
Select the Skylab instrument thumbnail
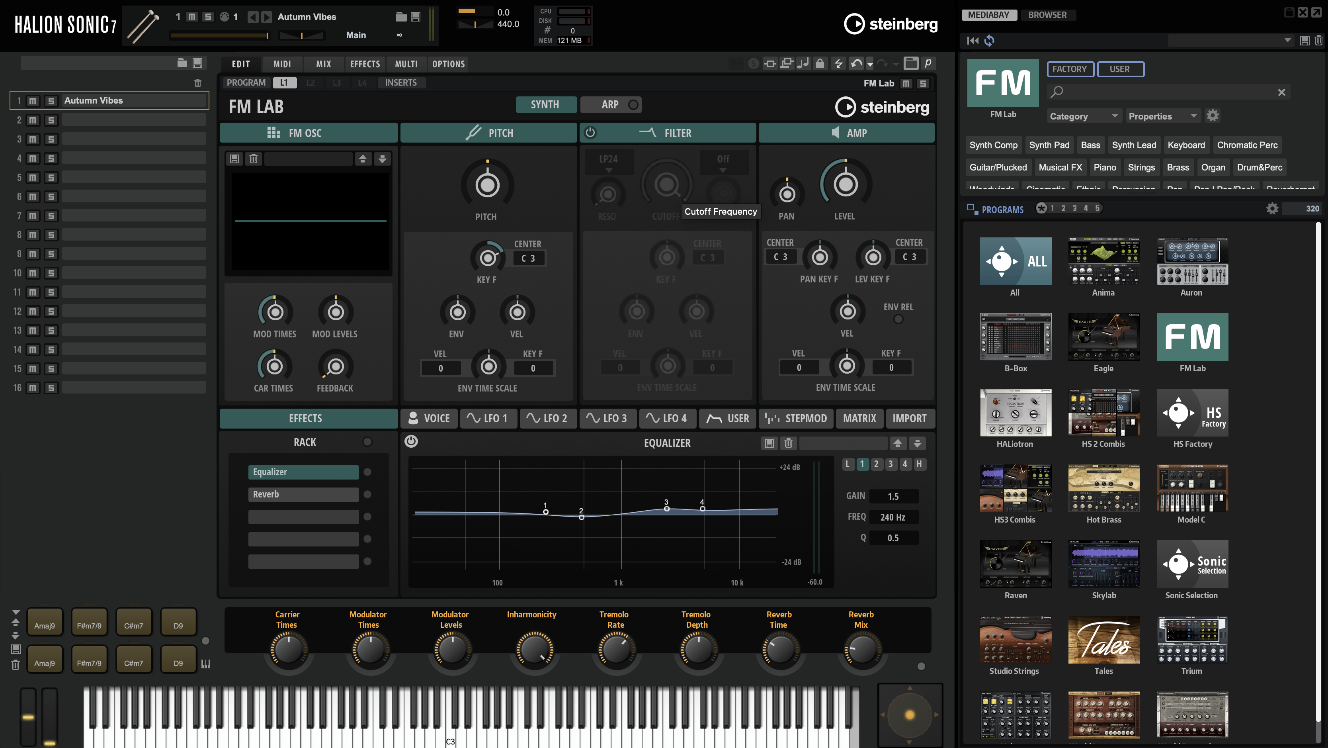click(x=1104, y=564)
